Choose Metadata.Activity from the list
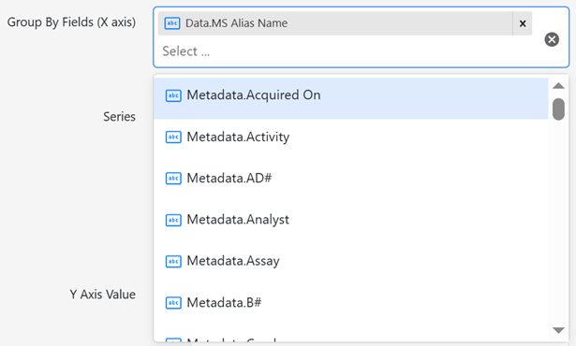This screenshot has height=346, width=576. pos(351,137)
